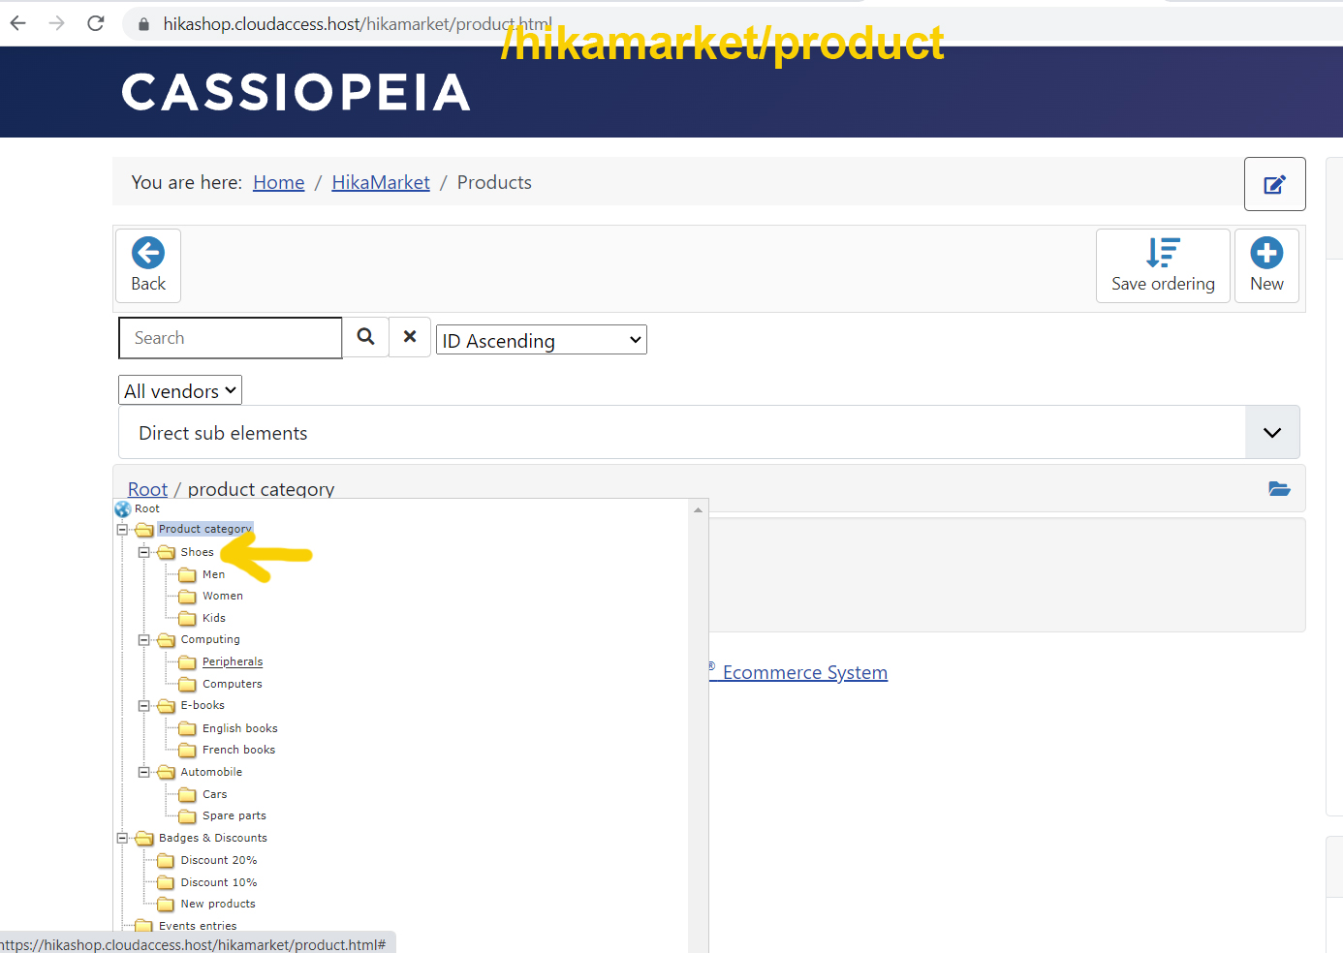1343x953 pixels.
Task: Click the Shoes folder icon
Action: coord(167,552)
